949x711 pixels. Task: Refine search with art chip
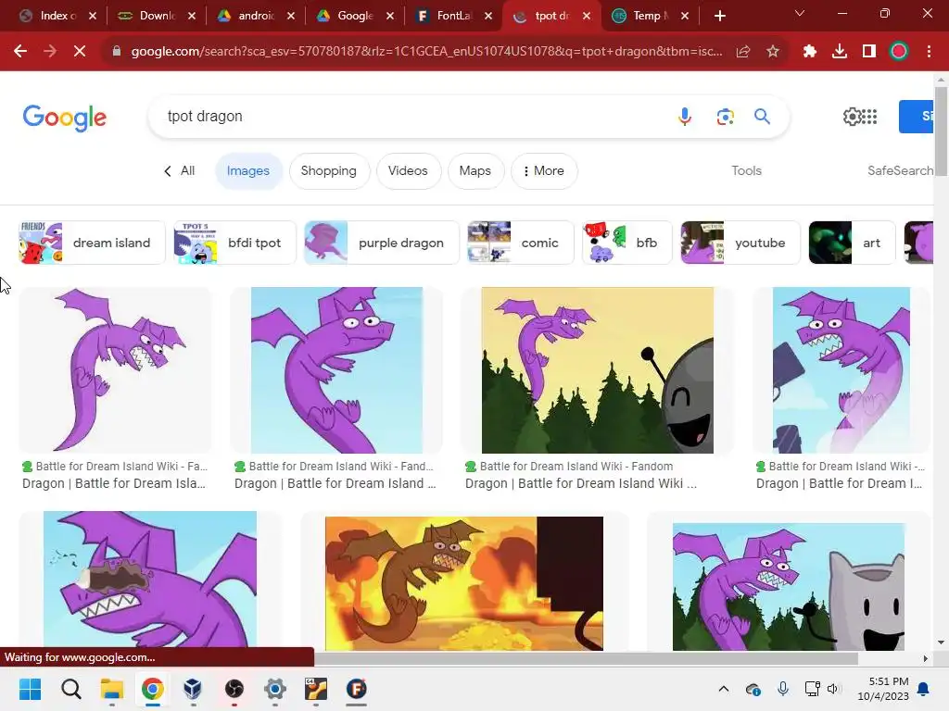tap(853, 243)
